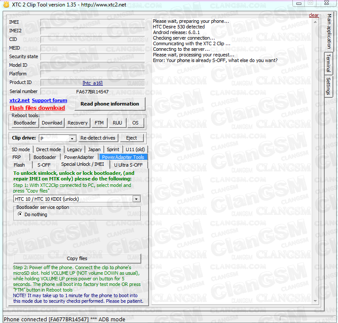Click the 'Phone connected' status bar text
Screen dimensions: 338x323
tap(65, 319)
